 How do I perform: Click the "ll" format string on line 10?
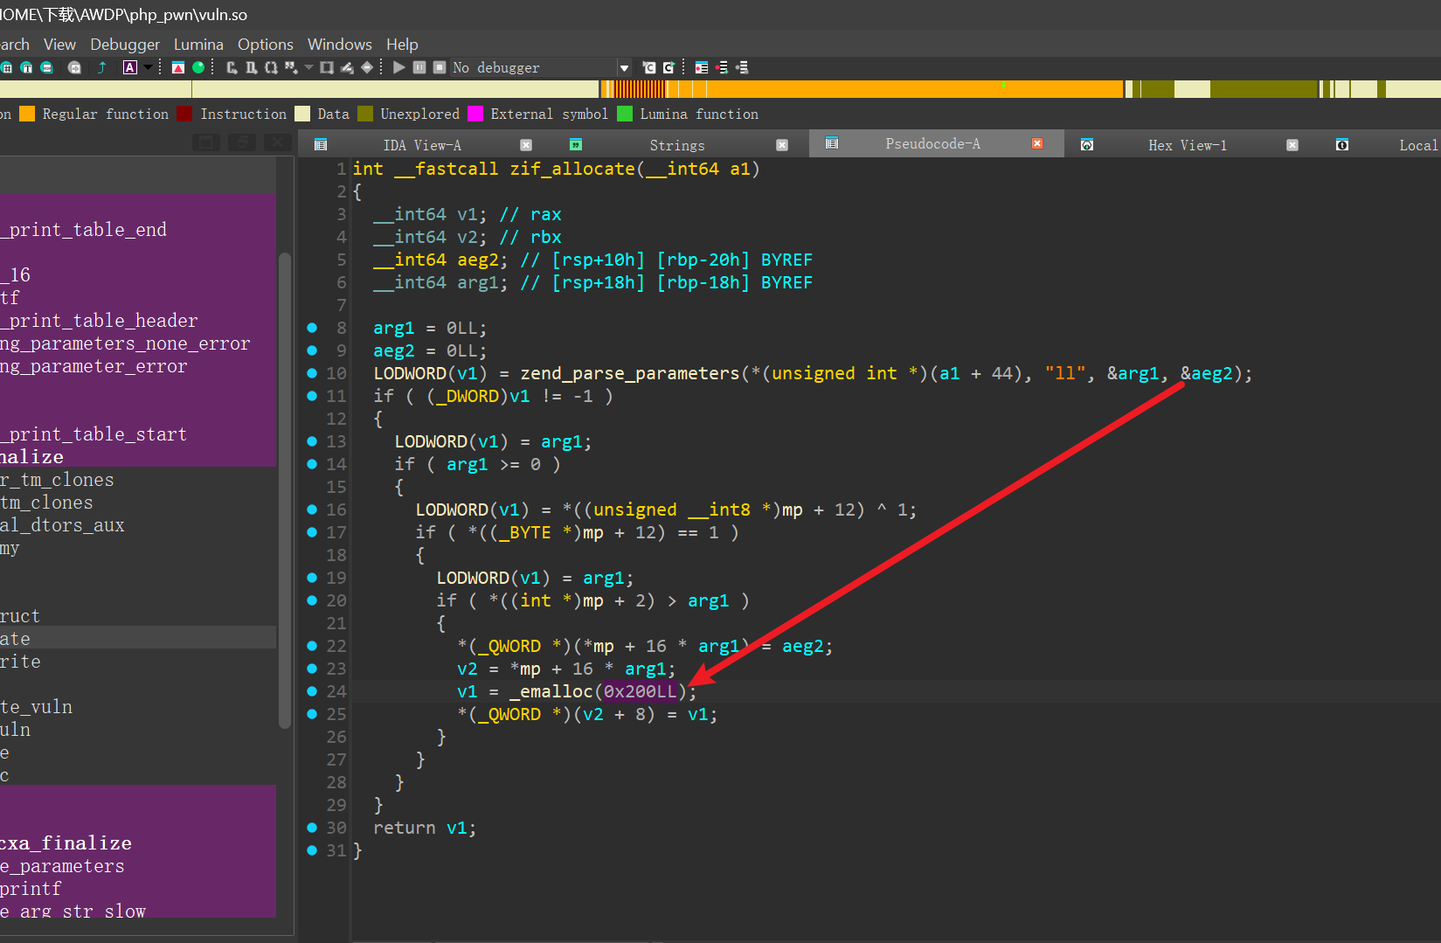pyautogui.click(x=1065, y=373)
